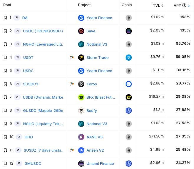Open external link arrow for USDC (TRUNK/USDC)
The width and height of the screenshot is (194, 169).
point(17,31)
